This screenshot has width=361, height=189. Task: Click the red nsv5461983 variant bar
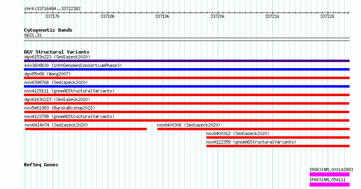tap(187, 112)
